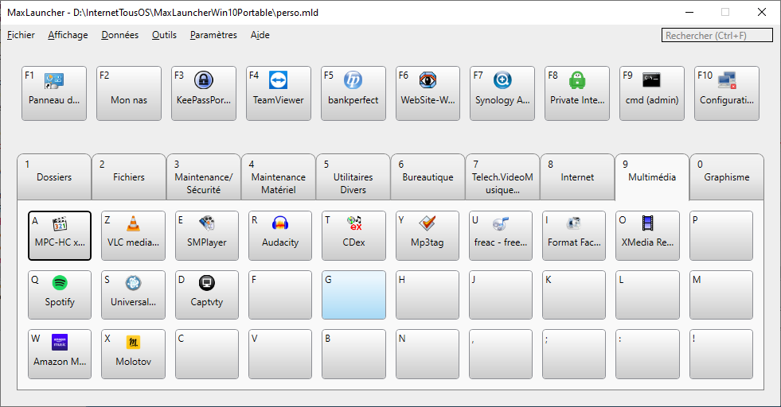Click the highlighted G key button
781x407 pixels.
pos(353,295)
